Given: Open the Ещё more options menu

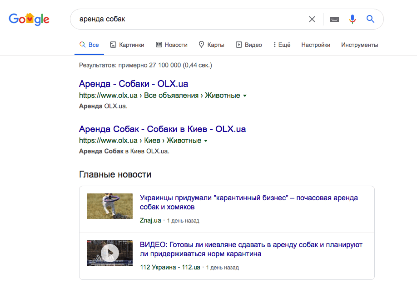Looking at the screenshot, I should tap(282, 45).
